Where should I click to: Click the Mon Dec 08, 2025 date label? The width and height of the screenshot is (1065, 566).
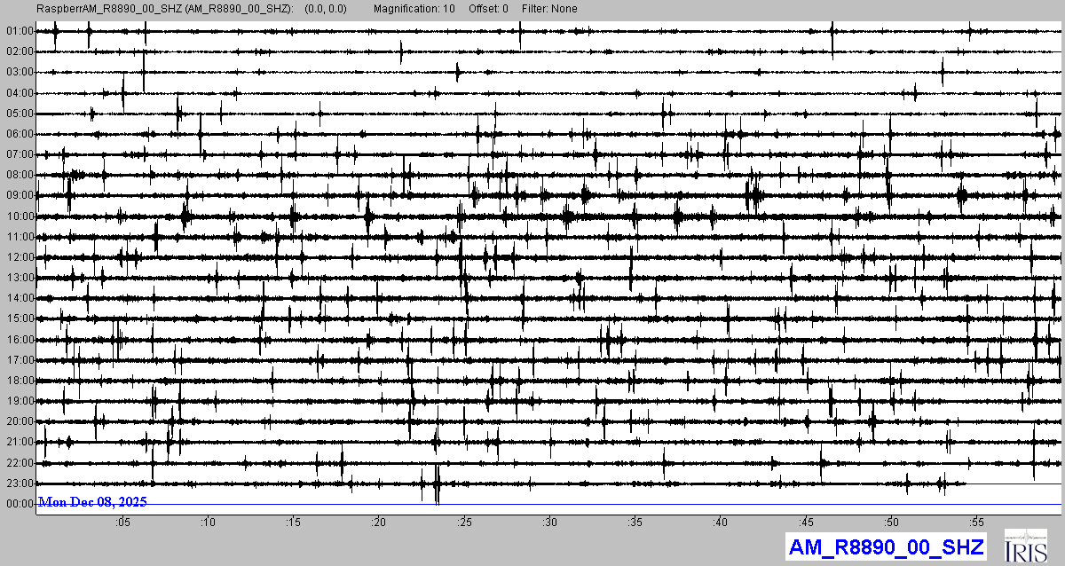(x=92, y=502)
